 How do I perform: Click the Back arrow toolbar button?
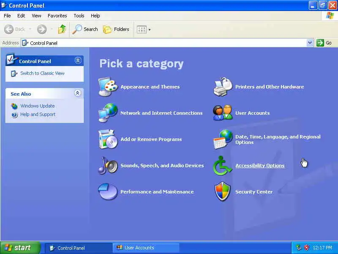pos(15,29)
